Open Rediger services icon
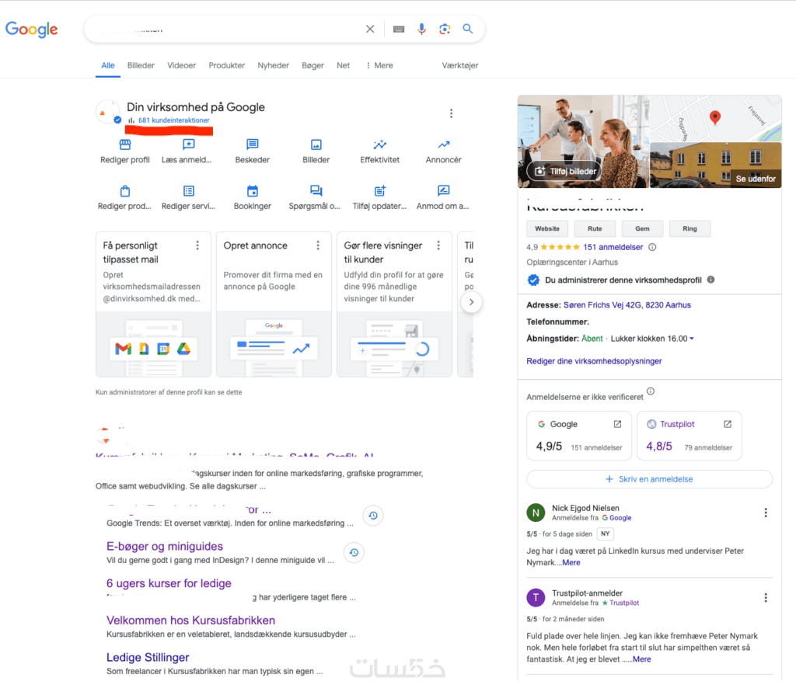796x692 pixels. 188,191
